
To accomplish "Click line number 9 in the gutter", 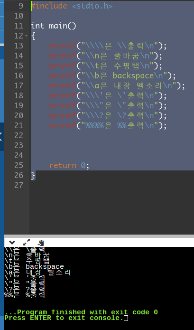I will (21, 6).
